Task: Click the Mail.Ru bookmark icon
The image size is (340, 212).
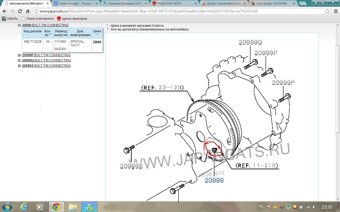Action: click(4, 19)
